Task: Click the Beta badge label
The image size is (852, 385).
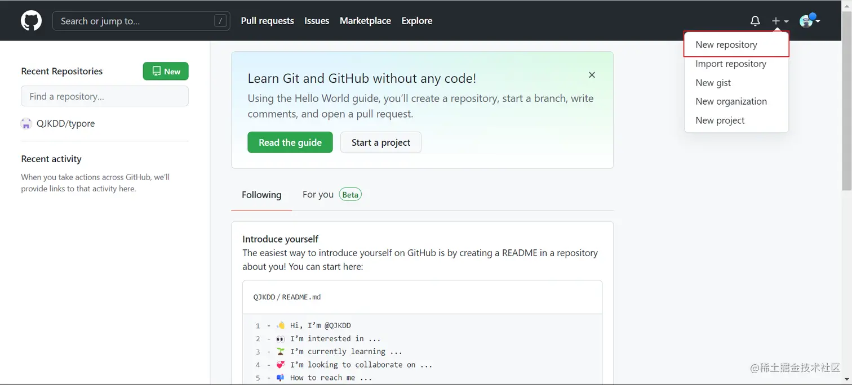Action: pos(350,195)
